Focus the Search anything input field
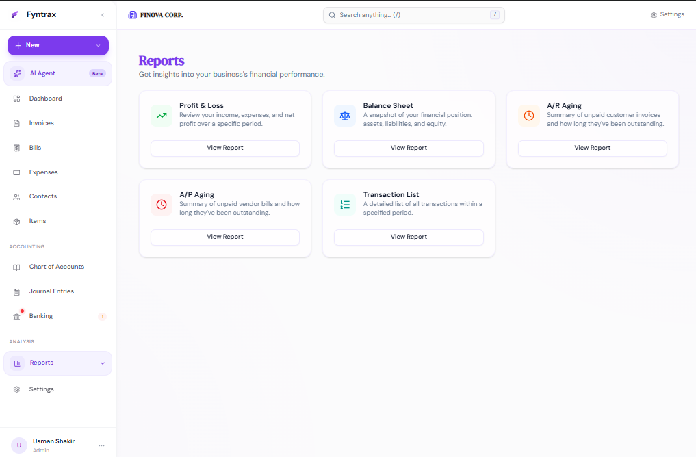 [x=413, y=15]
